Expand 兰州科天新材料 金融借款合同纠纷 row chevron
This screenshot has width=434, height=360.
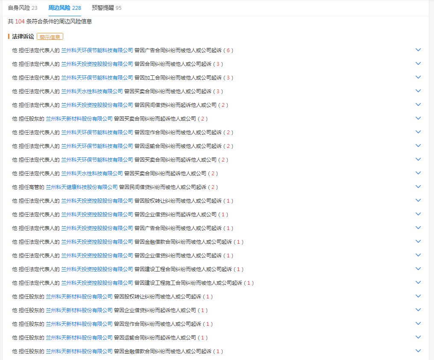418,351
